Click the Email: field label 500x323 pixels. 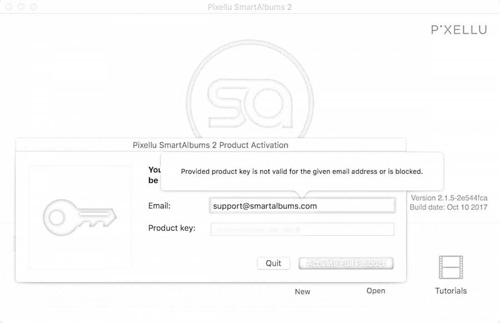coord(159,206)
